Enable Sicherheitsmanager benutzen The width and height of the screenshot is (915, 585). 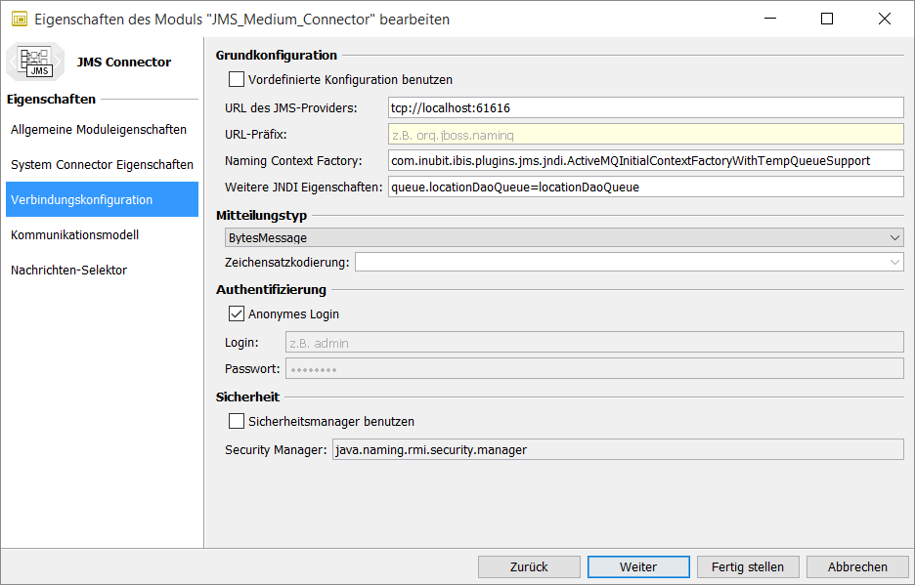click(235, 421)
